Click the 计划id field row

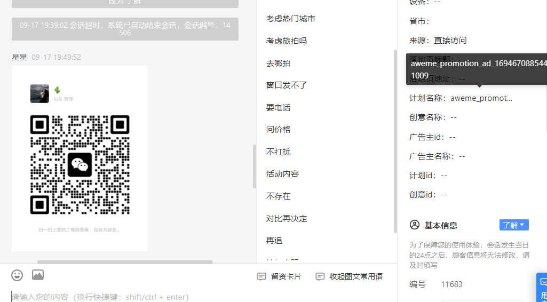[x=428, y=176]
